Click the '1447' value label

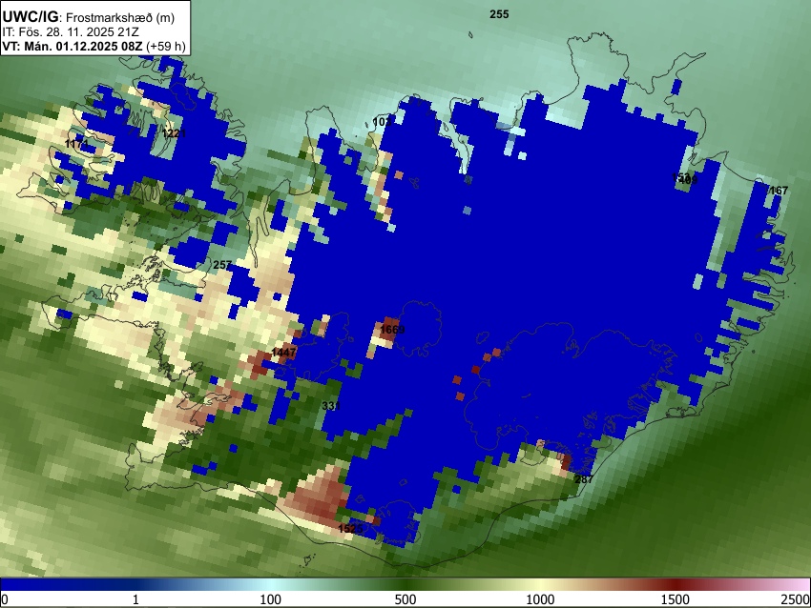point(283,353)
